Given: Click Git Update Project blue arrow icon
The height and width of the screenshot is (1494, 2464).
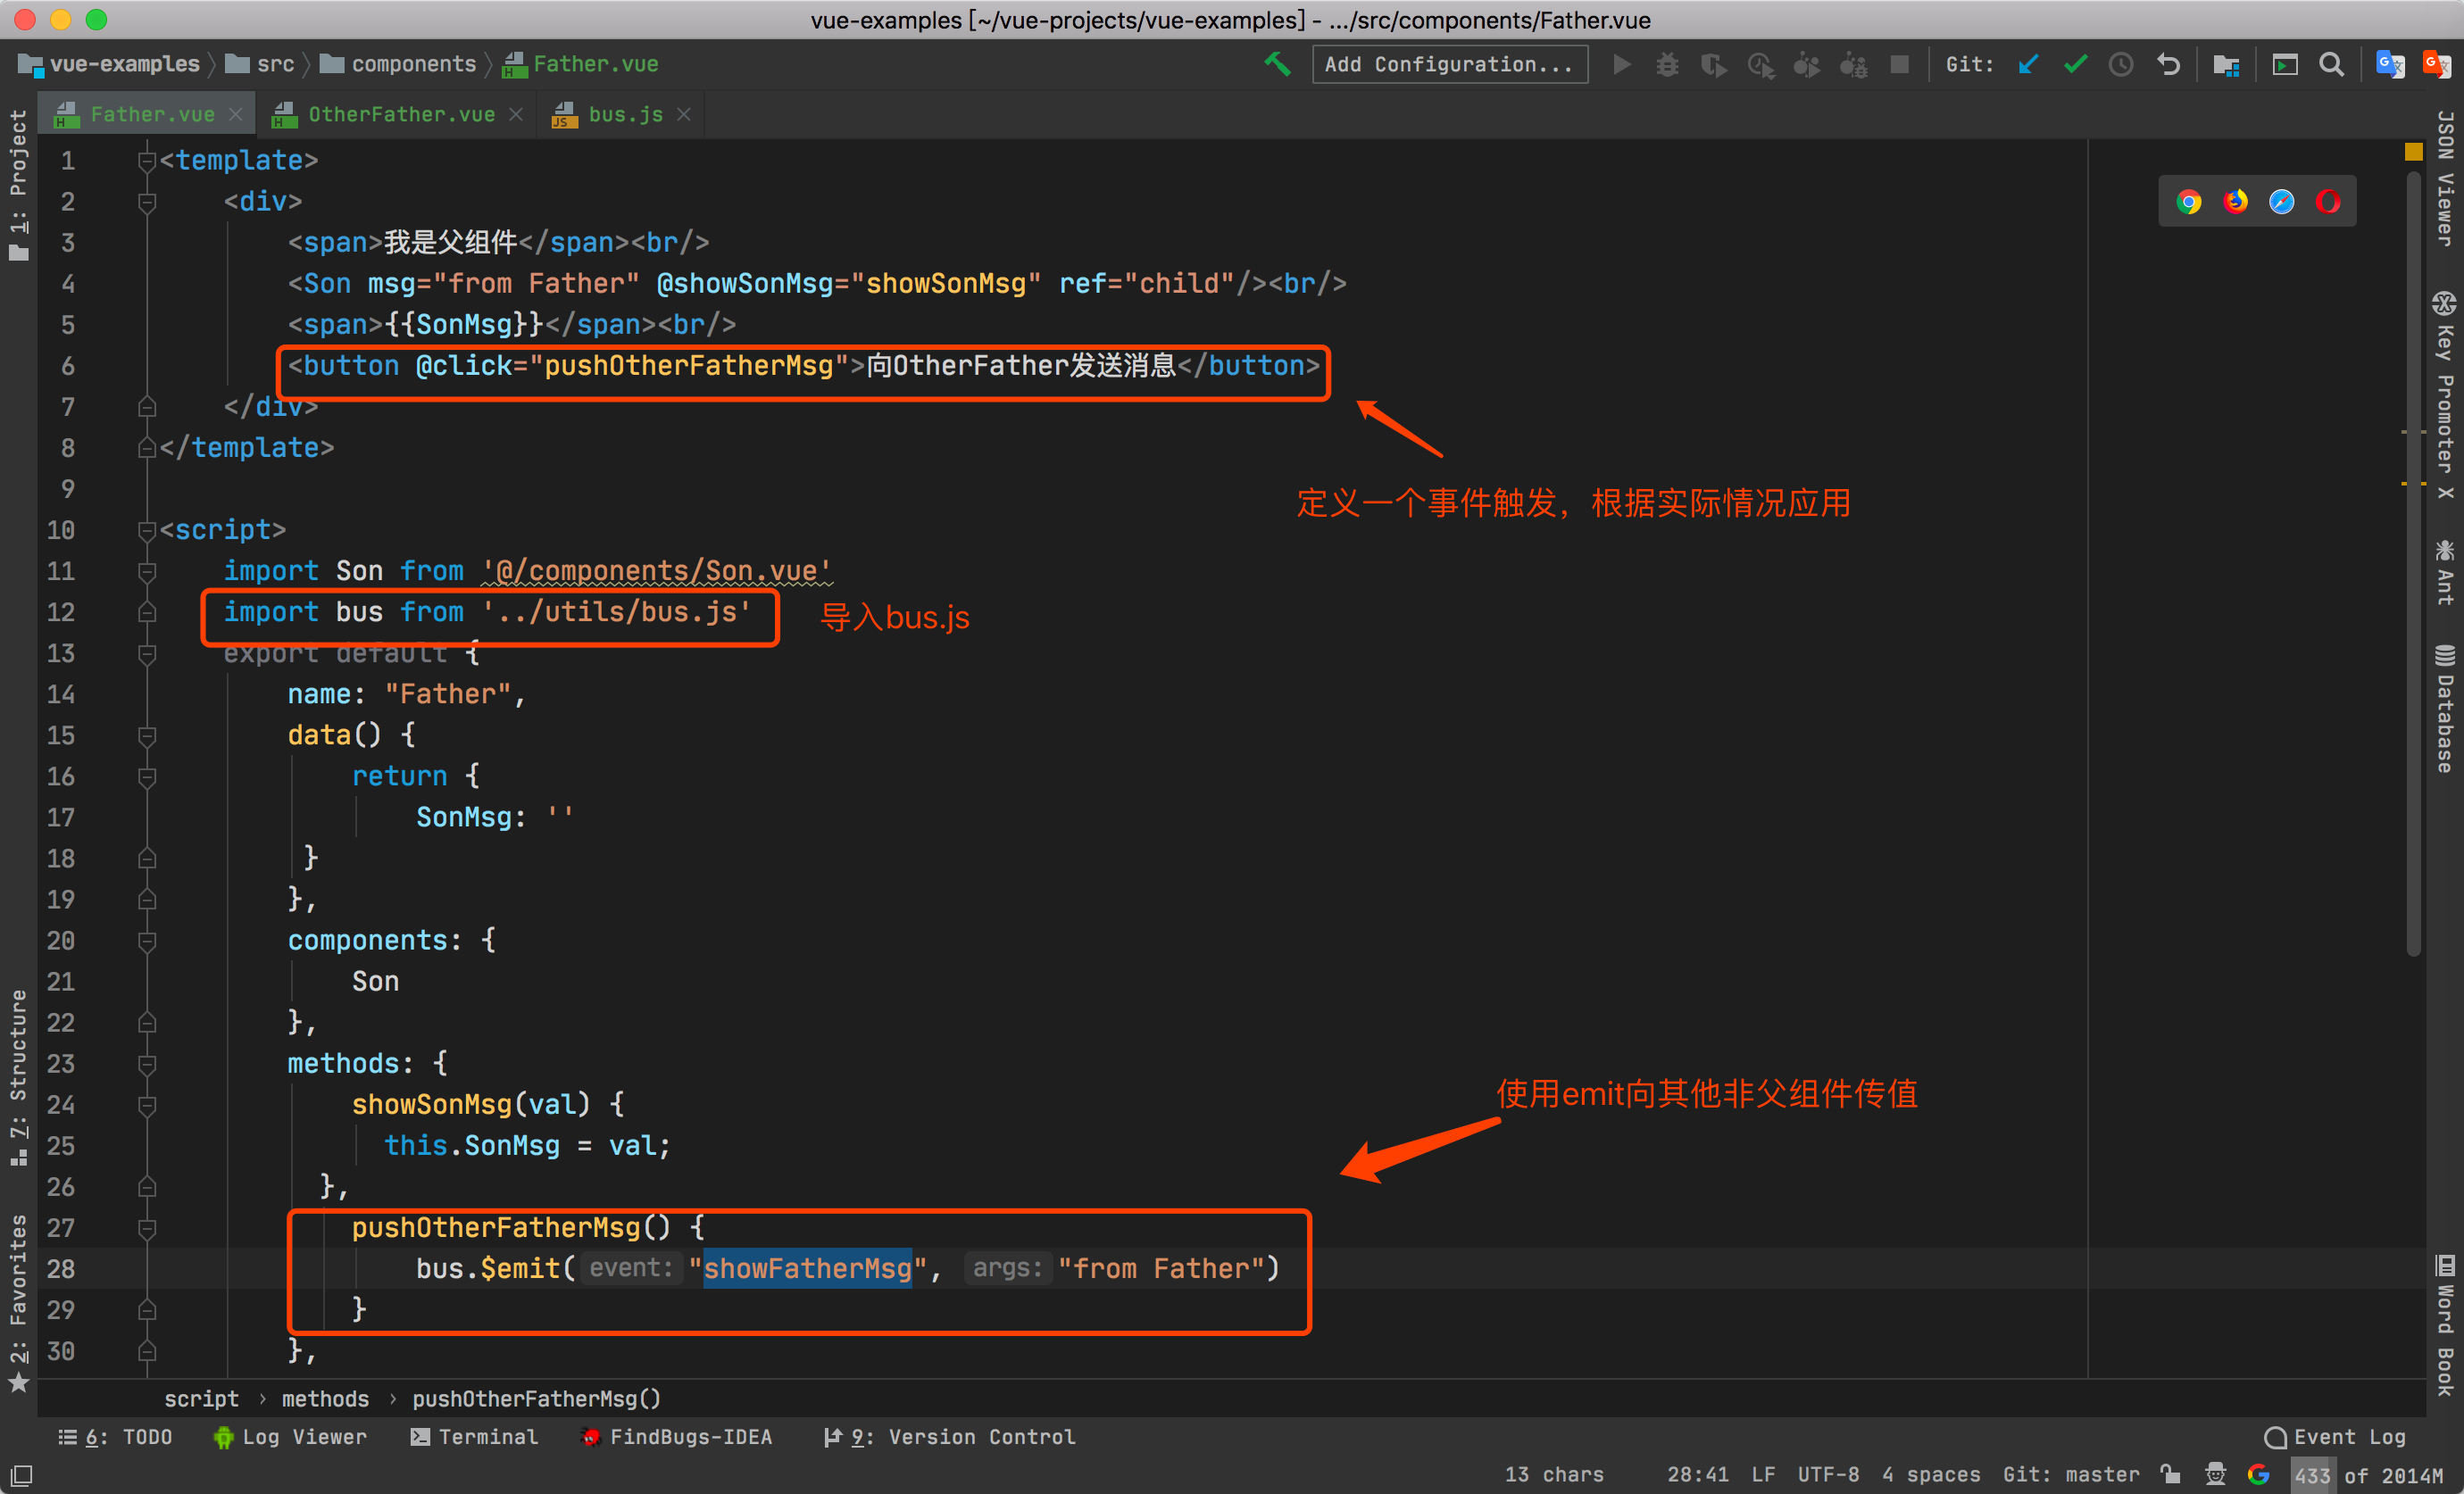Looking at the screenshot, I should click(2028, 64).
